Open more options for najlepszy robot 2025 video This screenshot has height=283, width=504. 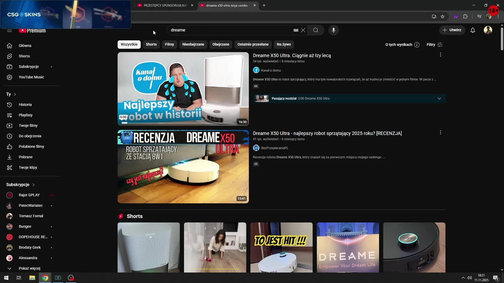click(440, 132)
